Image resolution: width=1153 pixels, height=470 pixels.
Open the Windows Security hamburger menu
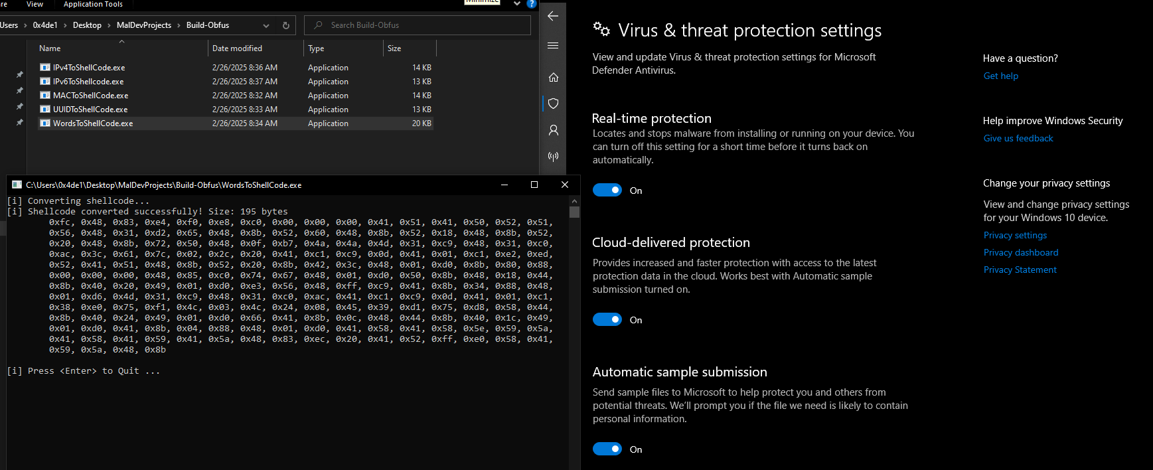[x=553, y=46]
